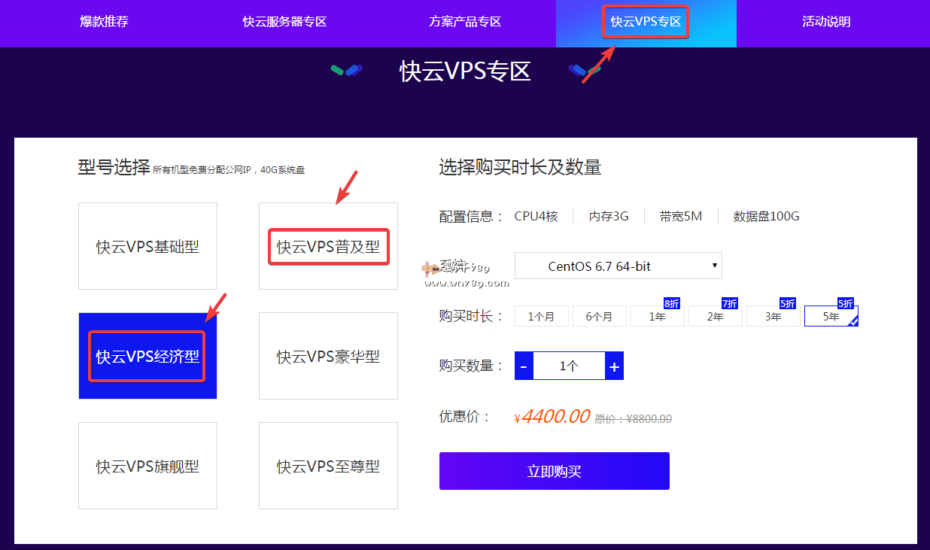
Task: Click the 立即购买 purchase button
Action: click(554, 470)
